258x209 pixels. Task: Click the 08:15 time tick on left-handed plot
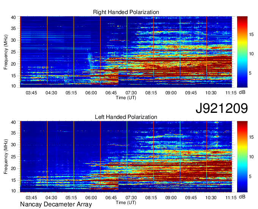pyautogui.click(x=151, y=197)
